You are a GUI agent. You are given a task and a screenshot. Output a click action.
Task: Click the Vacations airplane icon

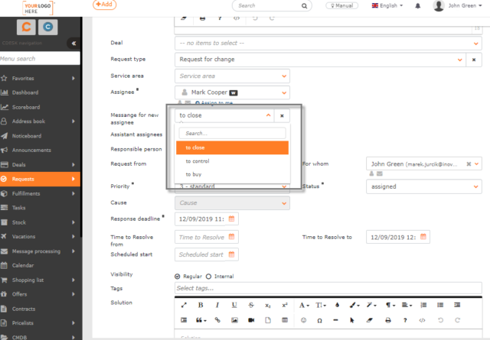click(4, 236)
